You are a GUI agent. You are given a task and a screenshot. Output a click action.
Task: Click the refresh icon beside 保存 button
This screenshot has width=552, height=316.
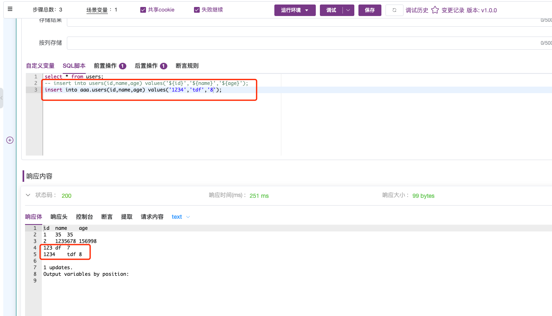coord(394,10)
